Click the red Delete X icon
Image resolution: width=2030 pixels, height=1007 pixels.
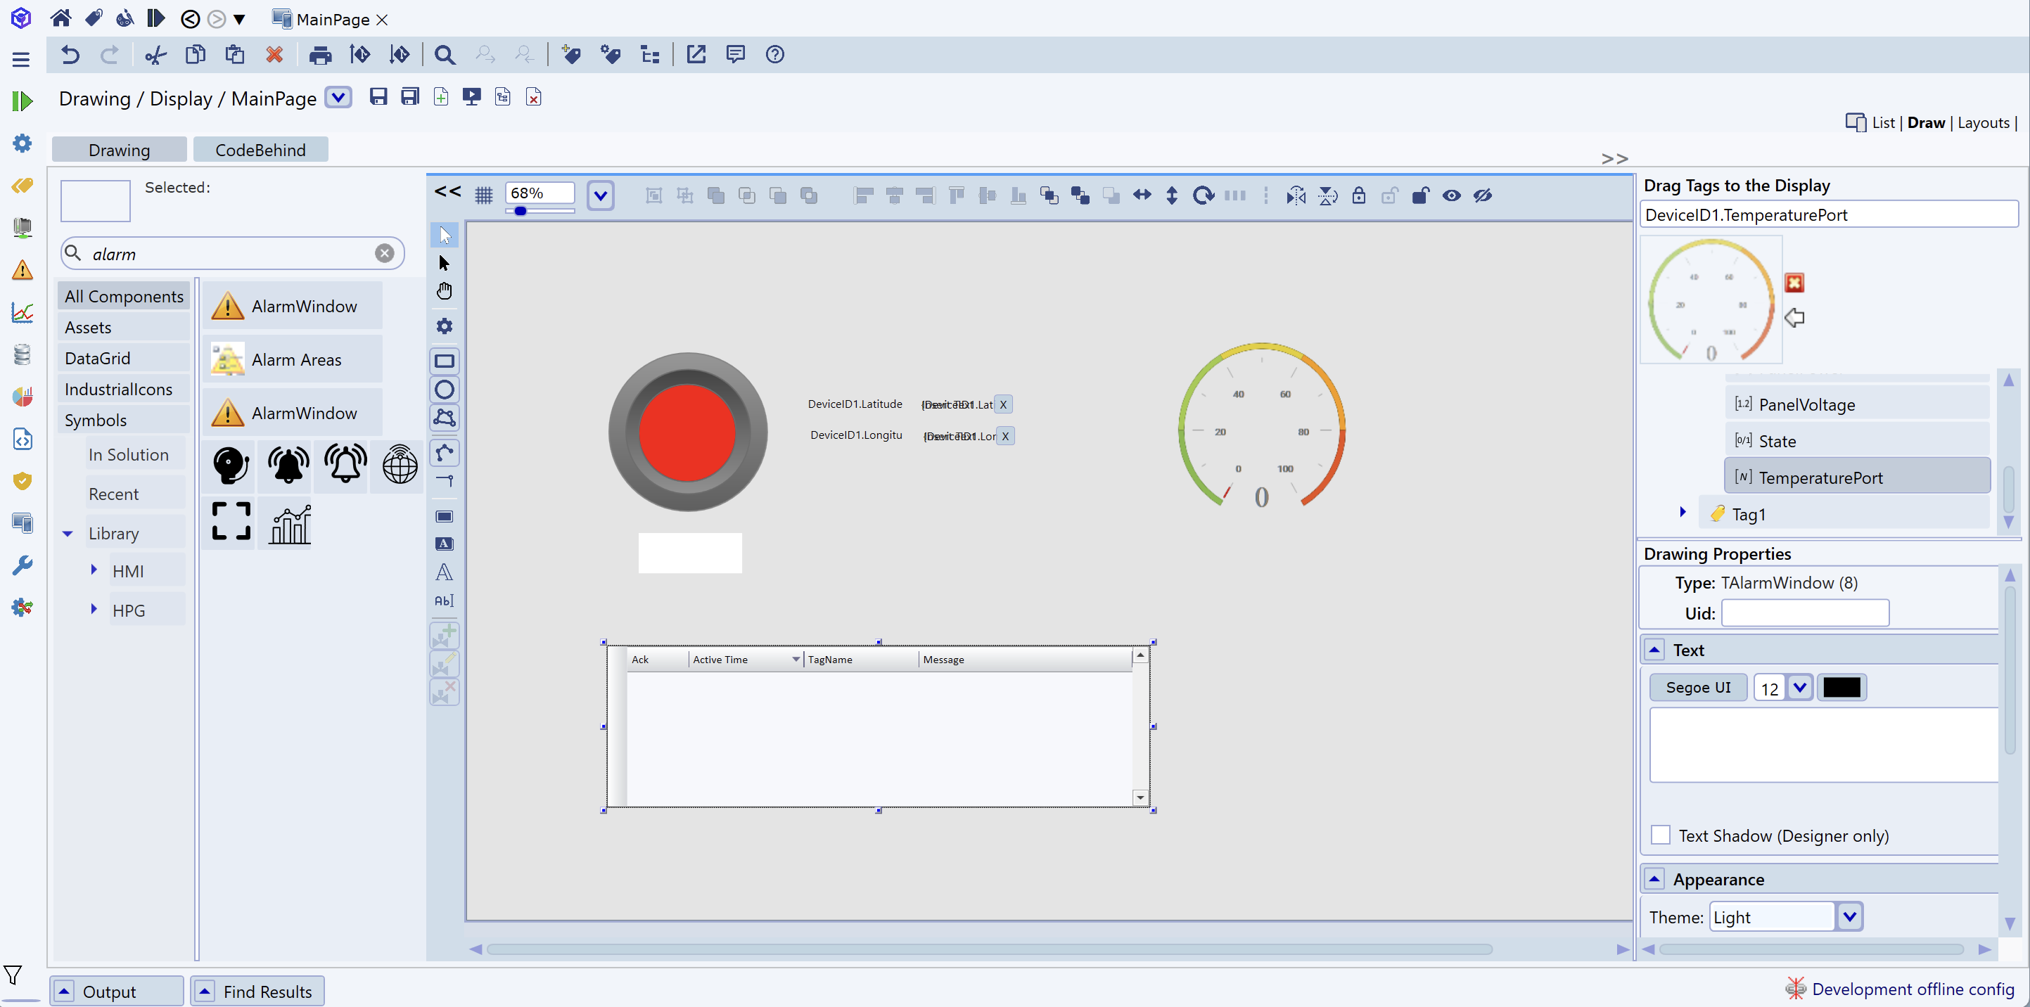274,54
